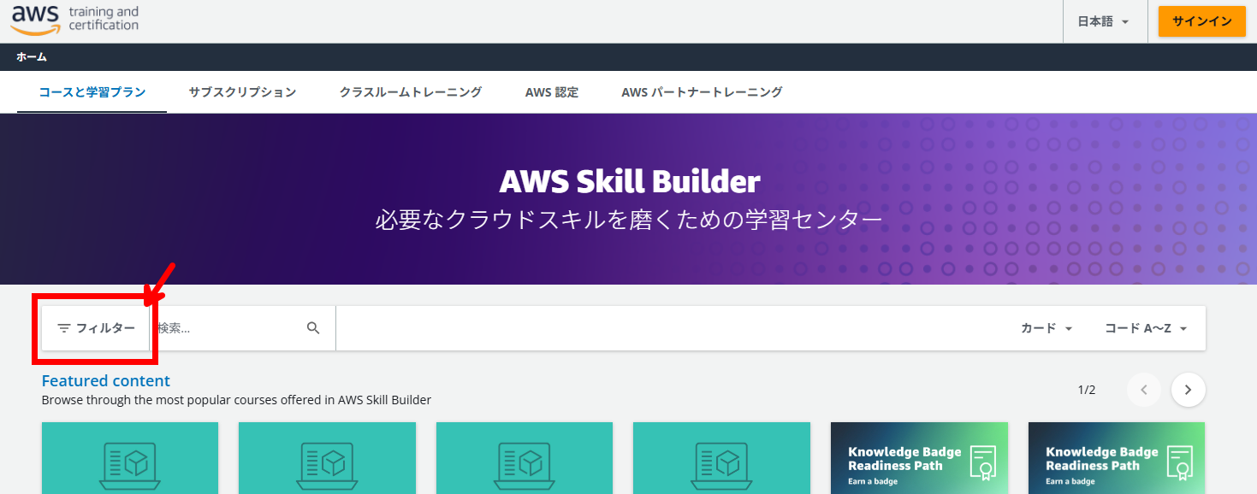The width and height of the screenshot is (1257, 494).
Task: Click the previous featured content page arrow
Action: (1144, 390)
